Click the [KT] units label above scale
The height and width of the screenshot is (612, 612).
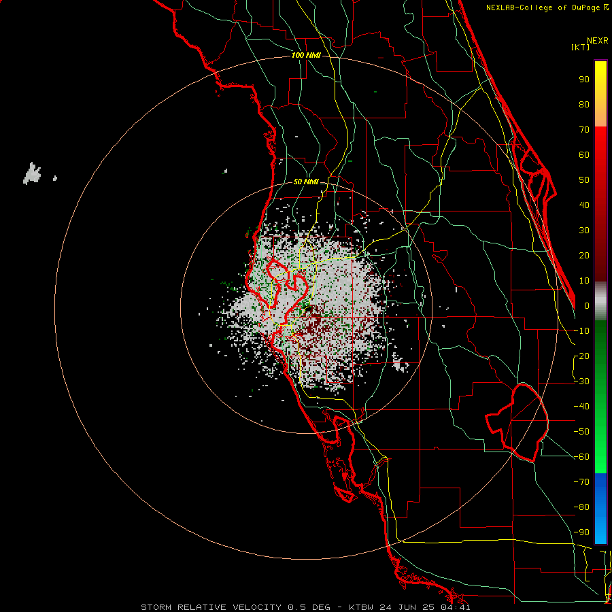tap(580, 47)
